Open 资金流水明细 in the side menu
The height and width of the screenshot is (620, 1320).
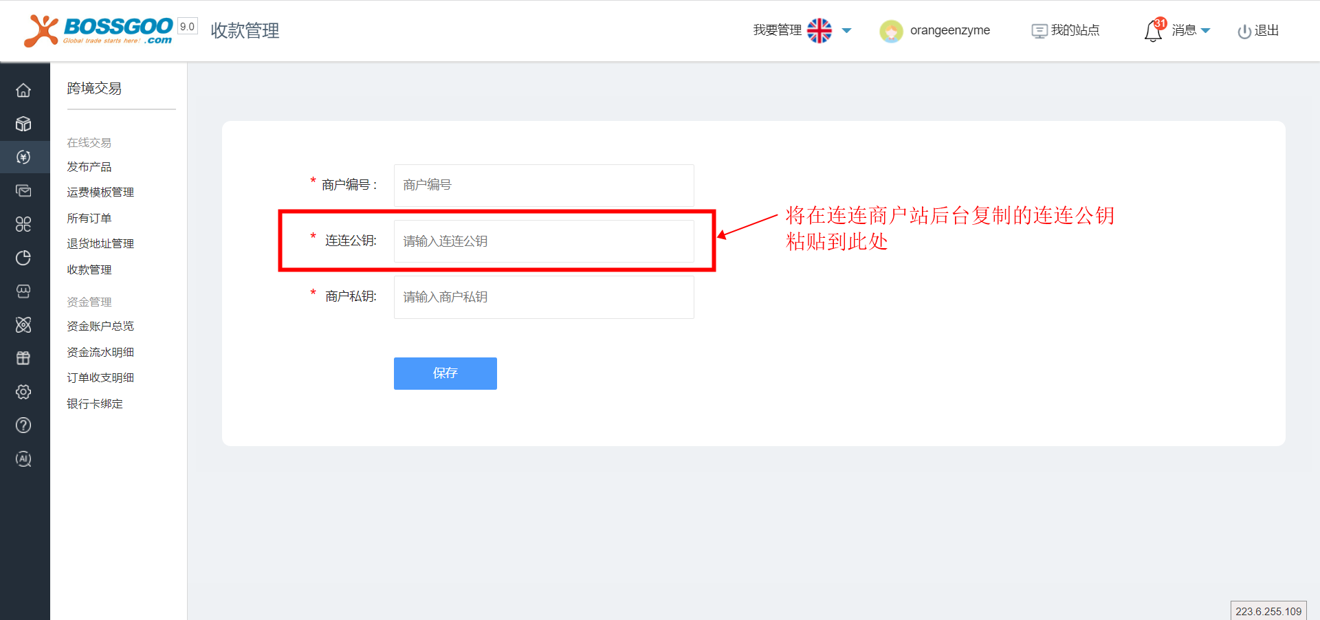pyautogui.click(x=100, y=353)
